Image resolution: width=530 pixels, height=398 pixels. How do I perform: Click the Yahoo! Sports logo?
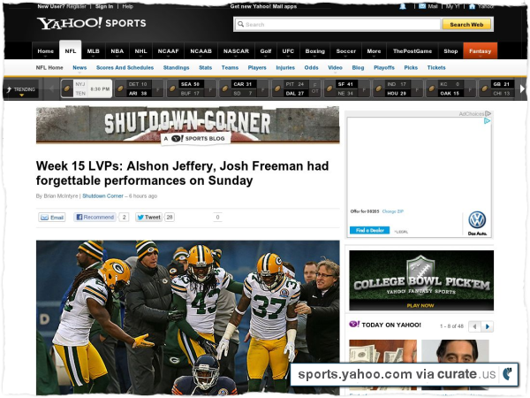92,23
